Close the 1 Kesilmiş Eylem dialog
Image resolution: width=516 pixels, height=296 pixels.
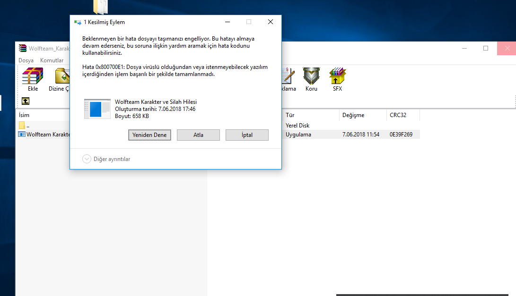tap(271, 22)
